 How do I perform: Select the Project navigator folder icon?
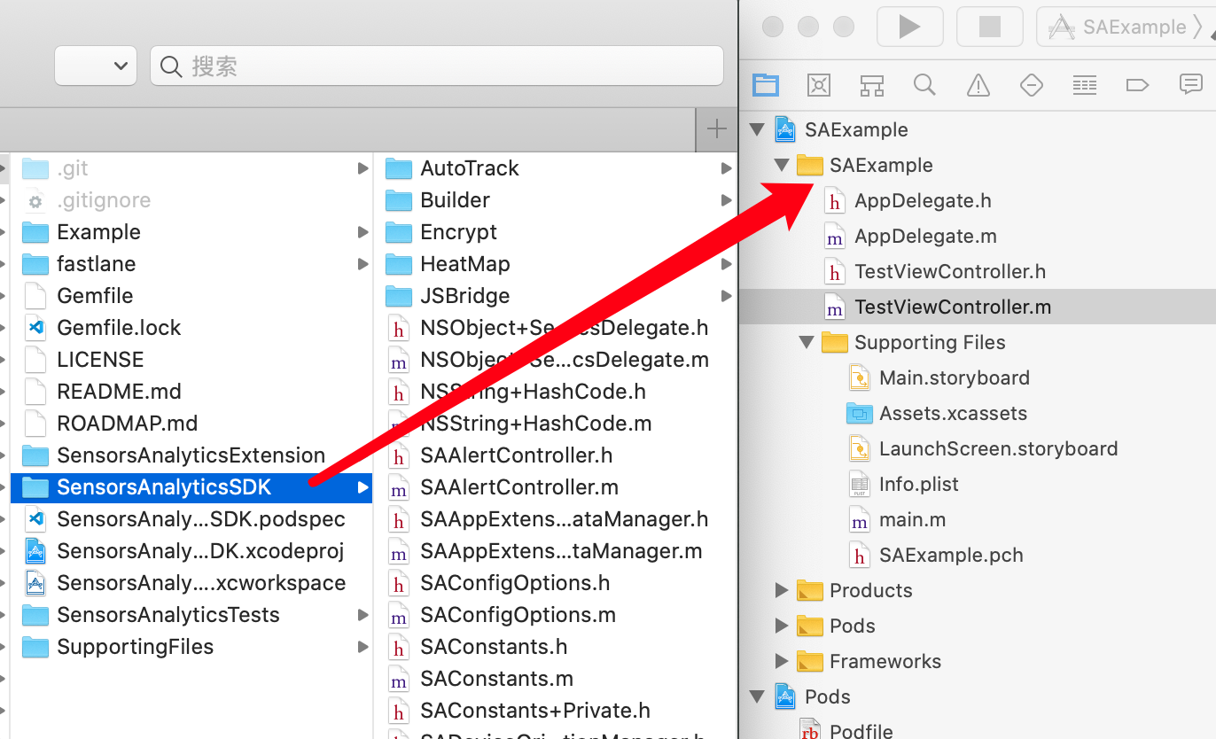pyautogui.click(x=765, y=85)
